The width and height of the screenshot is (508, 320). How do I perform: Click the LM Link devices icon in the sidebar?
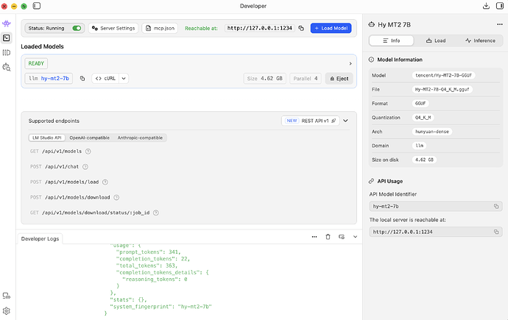coord(6,296)
